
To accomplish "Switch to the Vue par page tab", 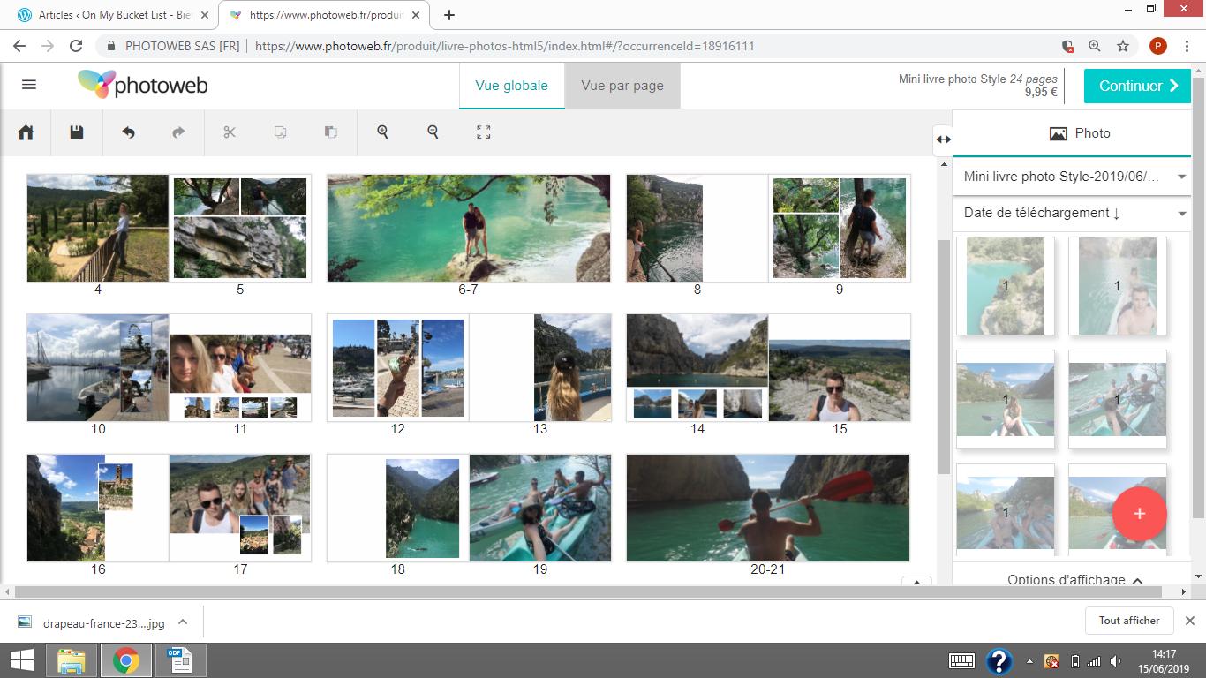I will click(622, 86).
